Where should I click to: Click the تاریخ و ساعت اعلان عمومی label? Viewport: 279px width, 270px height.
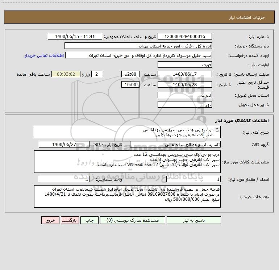pos(130,37)
